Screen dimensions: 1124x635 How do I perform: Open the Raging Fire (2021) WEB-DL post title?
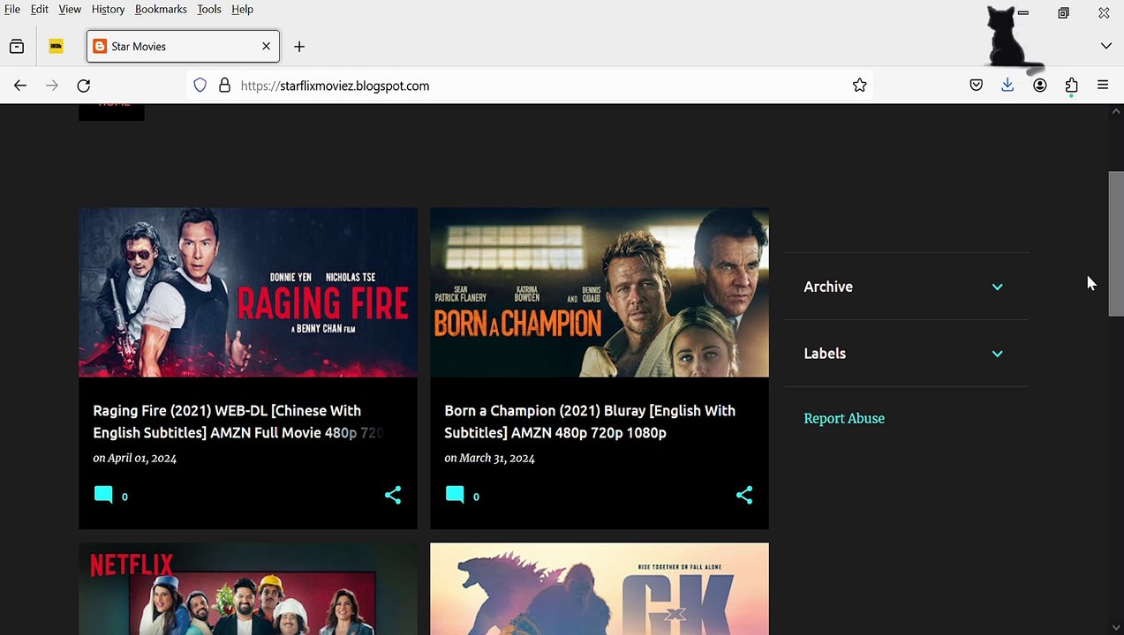[x=238, y=422]
